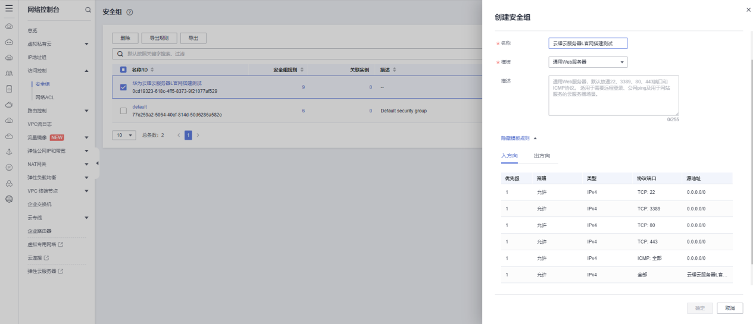
Task: Click the waveform-shaped icon in left rail
Action: (9, 74)
